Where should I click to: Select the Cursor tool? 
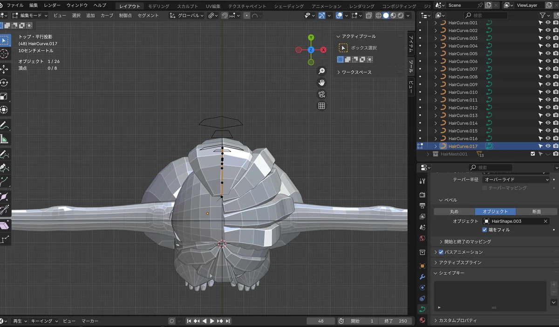[4, 54]
